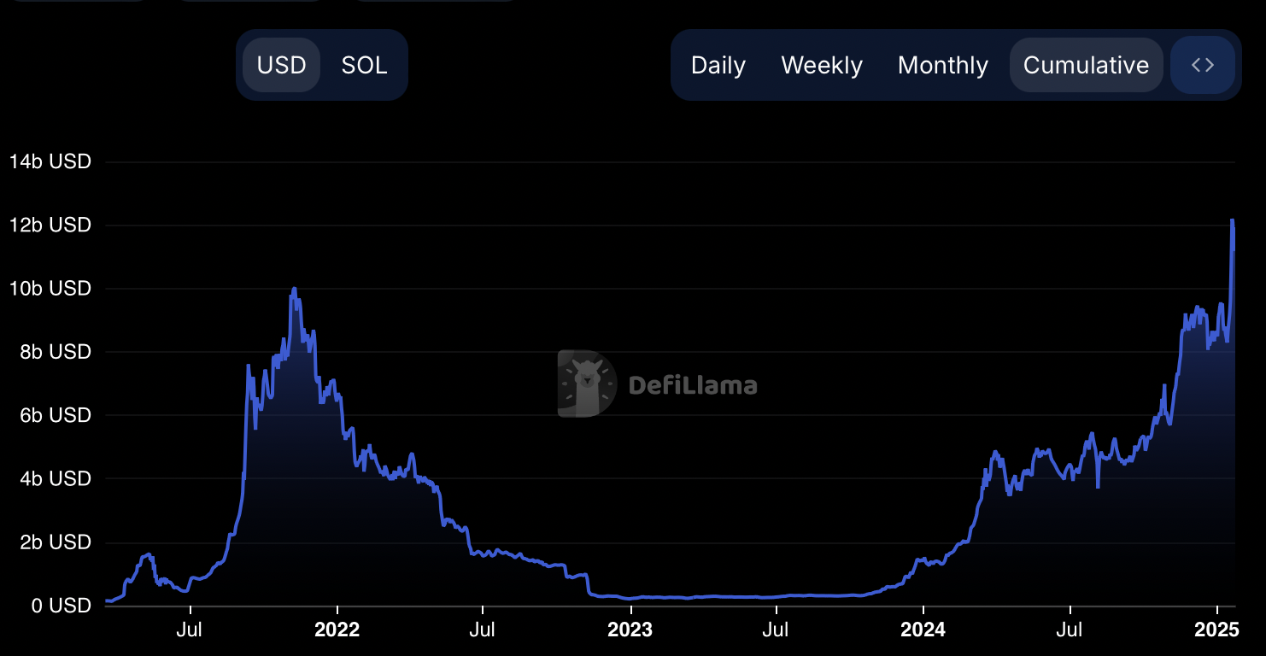Click the chart peak near 12b USD
1266x656 pixels.
[1232, 220]
